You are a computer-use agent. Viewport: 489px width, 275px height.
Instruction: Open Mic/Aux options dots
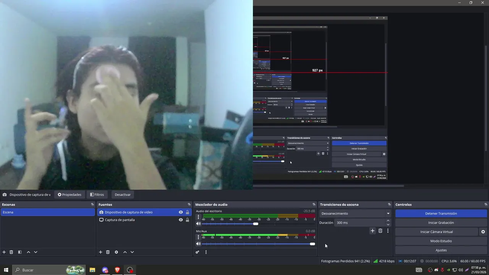tap(198, 237)
